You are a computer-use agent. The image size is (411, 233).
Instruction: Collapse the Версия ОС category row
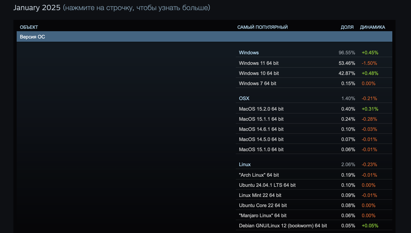[x=204, y=37]
